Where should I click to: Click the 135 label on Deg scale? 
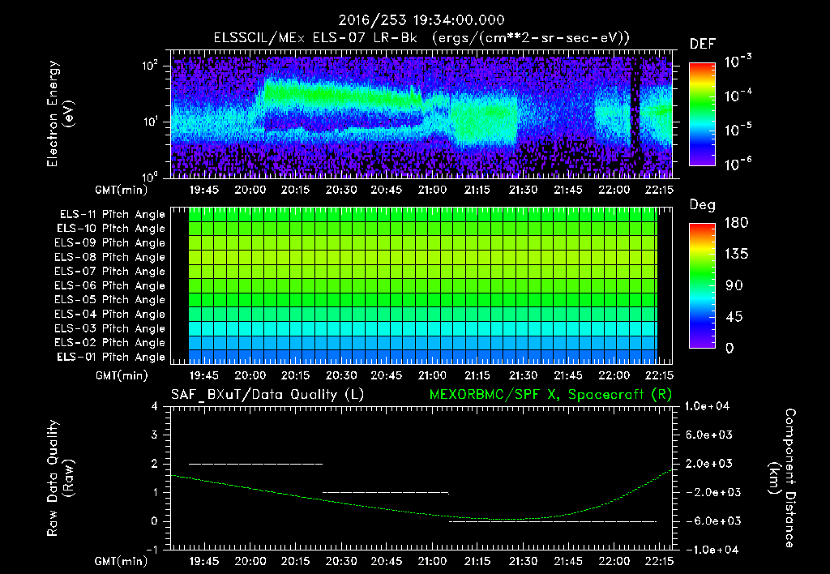click(736, 255)
